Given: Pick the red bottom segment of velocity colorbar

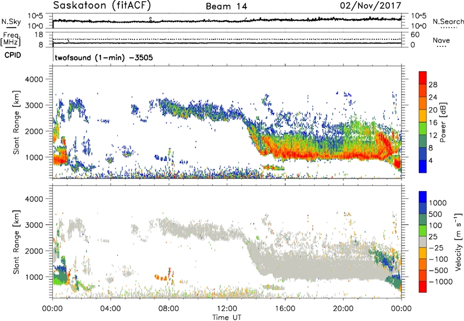Looking at the screenshot, I should tap(423, 287).
